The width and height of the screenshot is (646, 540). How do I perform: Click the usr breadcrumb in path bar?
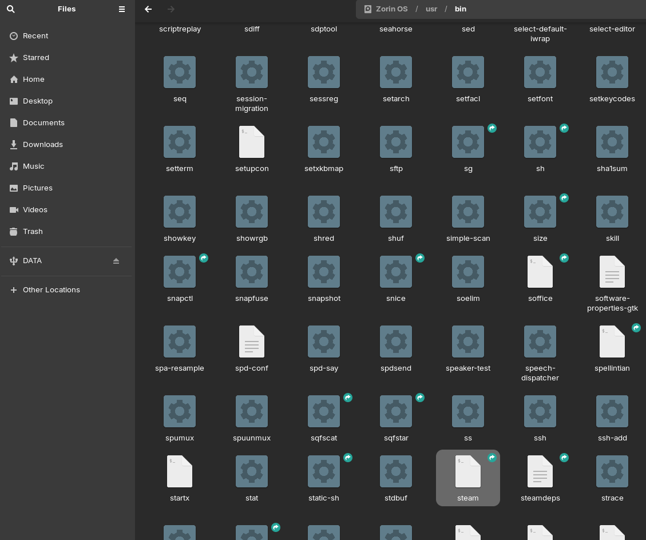[x=431, y=9]
